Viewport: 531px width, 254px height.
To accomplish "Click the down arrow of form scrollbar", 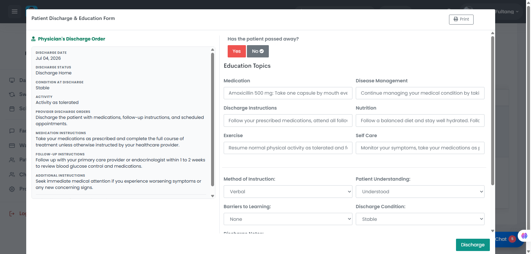I will [x=493, y=231].
